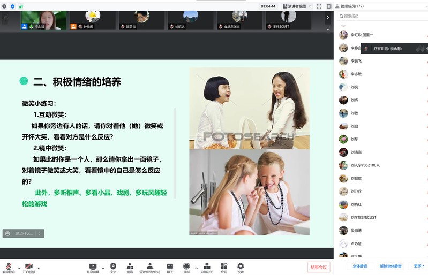Screen dimensions: 428x275
Task: Click the Share Screen icon
Action: click(x=93, y=266)
